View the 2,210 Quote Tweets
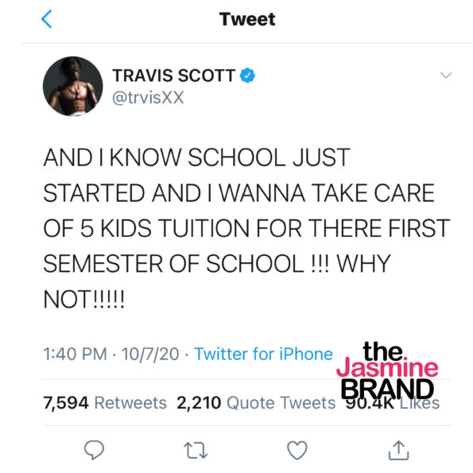Image resolution: width=473 pixels, height=473 pixels. 256,403
